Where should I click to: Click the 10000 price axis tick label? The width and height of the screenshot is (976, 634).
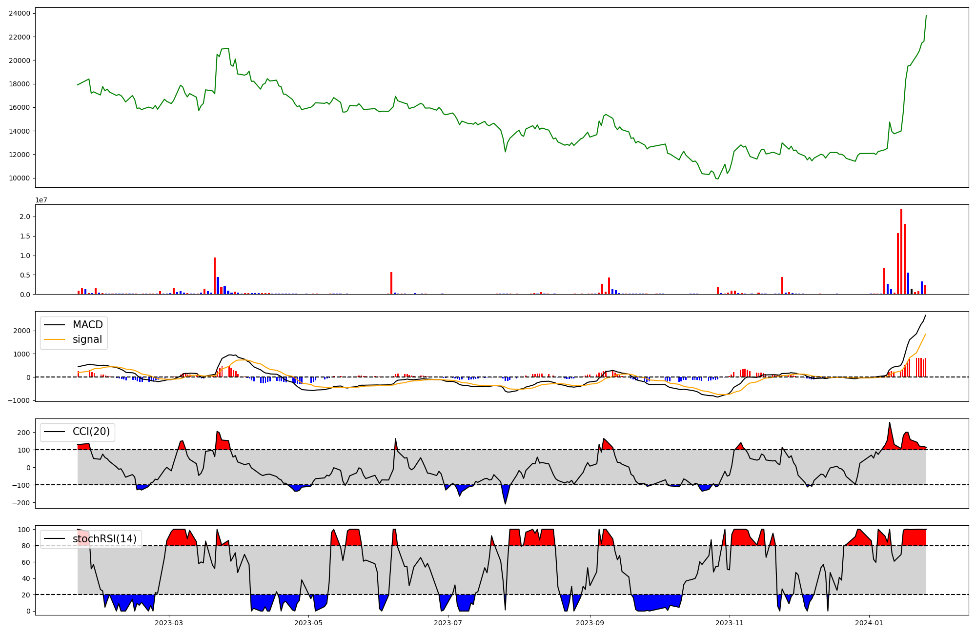point(20,178)
